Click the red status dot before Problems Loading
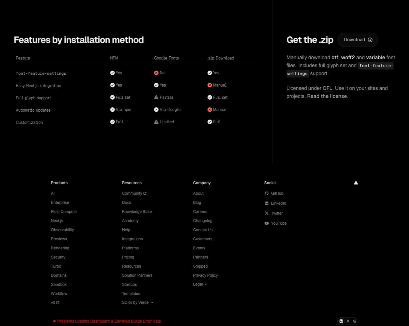409x326 pixels. point(54,321)
